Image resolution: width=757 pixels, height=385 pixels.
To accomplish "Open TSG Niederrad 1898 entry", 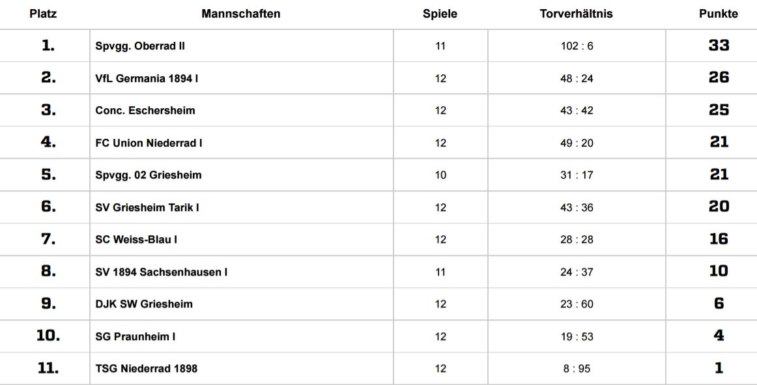I will pyautogui.click(x=147, y=368).
